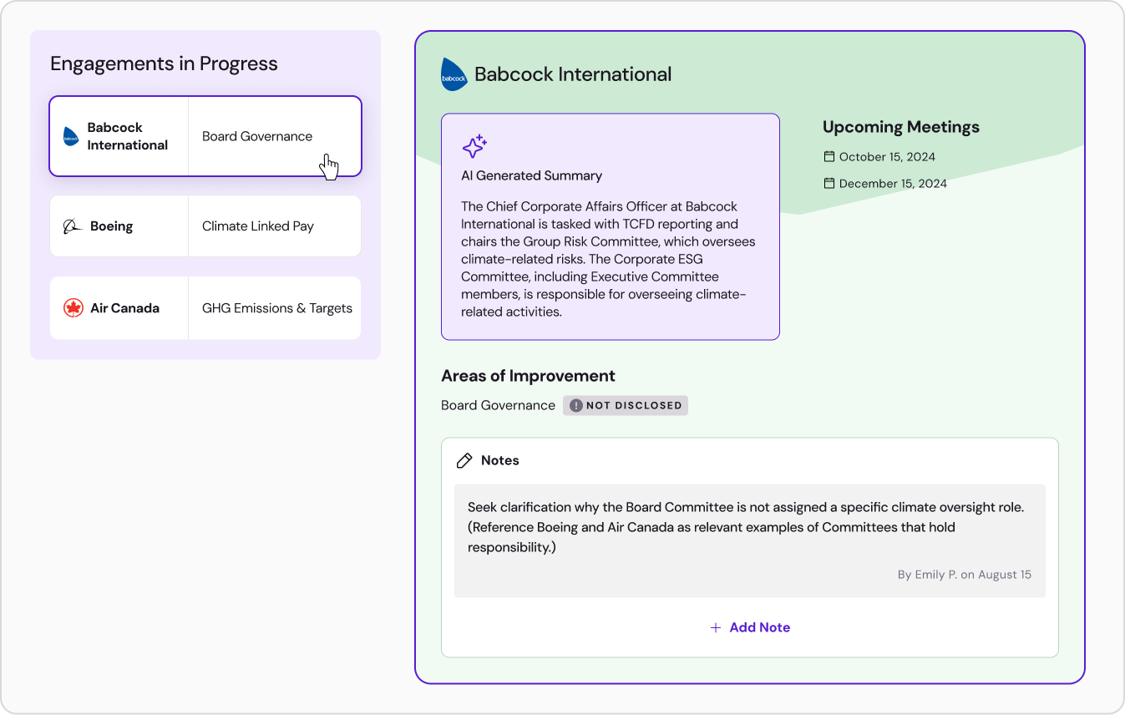Click the Babcock logo in the engagements list
The image size is (1125, 715).
point(71,136)
